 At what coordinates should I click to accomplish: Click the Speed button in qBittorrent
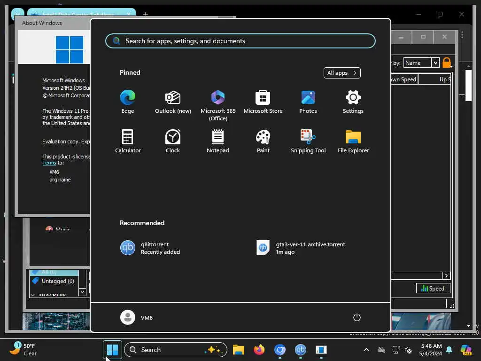click(433, 288)
